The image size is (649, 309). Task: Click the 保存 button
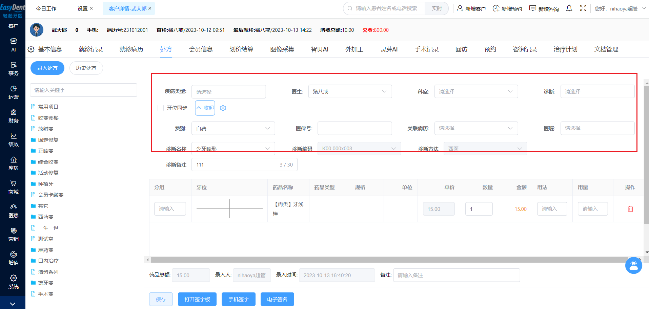[x=161, y=299]
